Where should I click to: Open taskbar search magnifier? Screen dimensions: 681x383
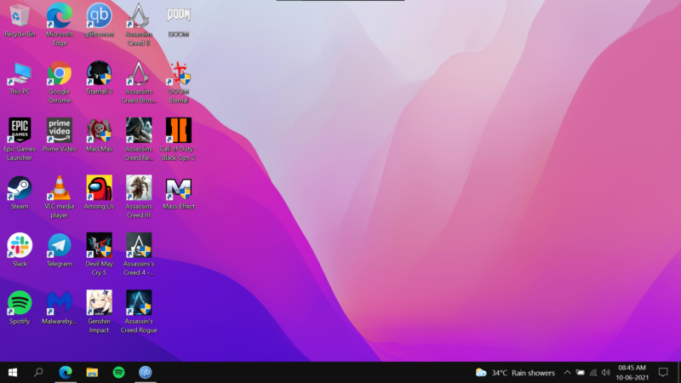click(x=38, y=372)
